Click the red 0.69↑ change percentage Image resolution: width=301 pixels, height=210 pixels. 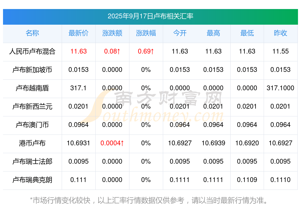point(146,51)
